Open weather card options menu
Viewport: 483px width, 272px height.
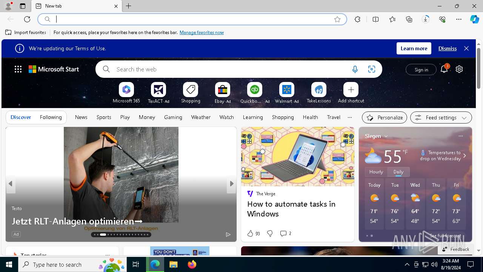(x=460, y=136)
